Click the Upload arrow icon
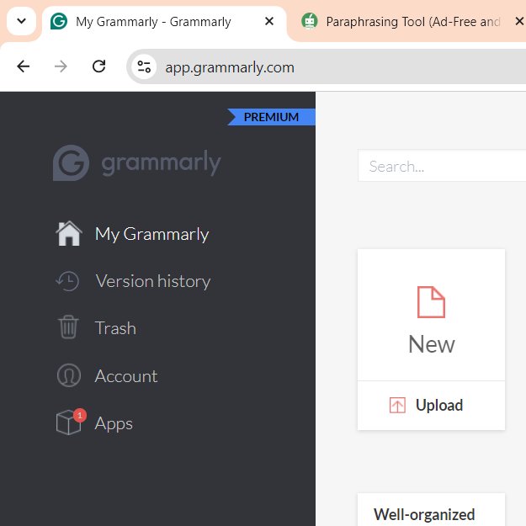The image size is (526, 526). (397, 405)
